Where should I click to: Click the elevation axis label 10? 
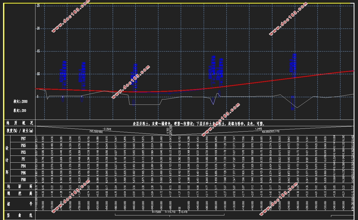(x=38, y=74)
